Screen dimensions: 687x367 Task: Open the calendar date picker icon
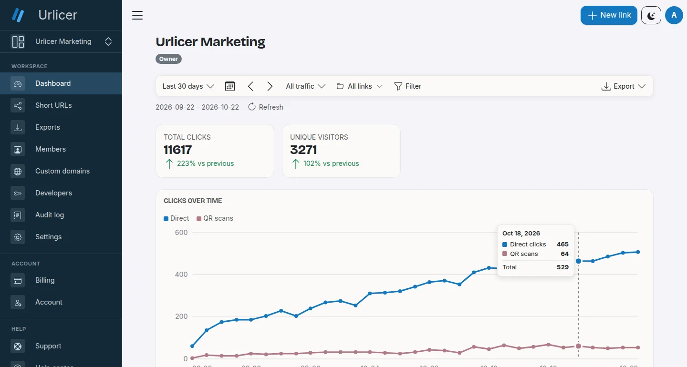point(230,86)
